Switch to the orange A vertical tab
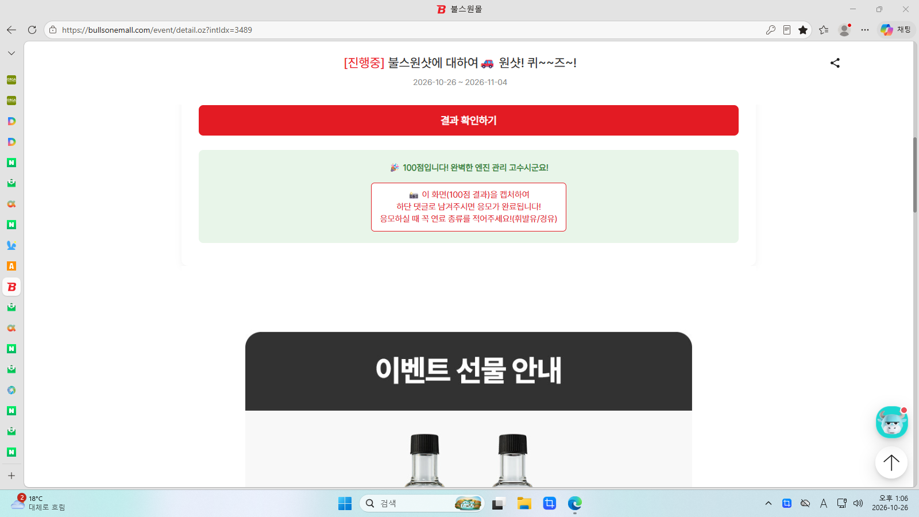Screen dimensions: 919x517 tap(11, 266)
